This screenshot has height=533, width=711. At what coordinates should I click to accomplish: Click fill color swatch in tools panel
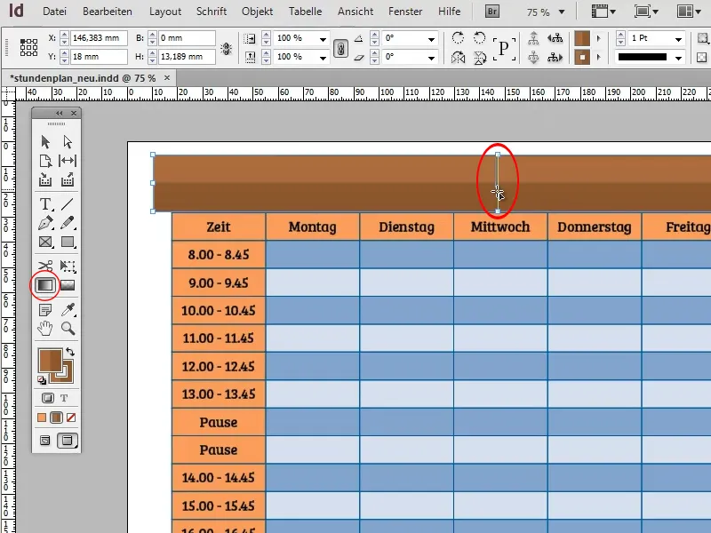click(x=51, y=361)
